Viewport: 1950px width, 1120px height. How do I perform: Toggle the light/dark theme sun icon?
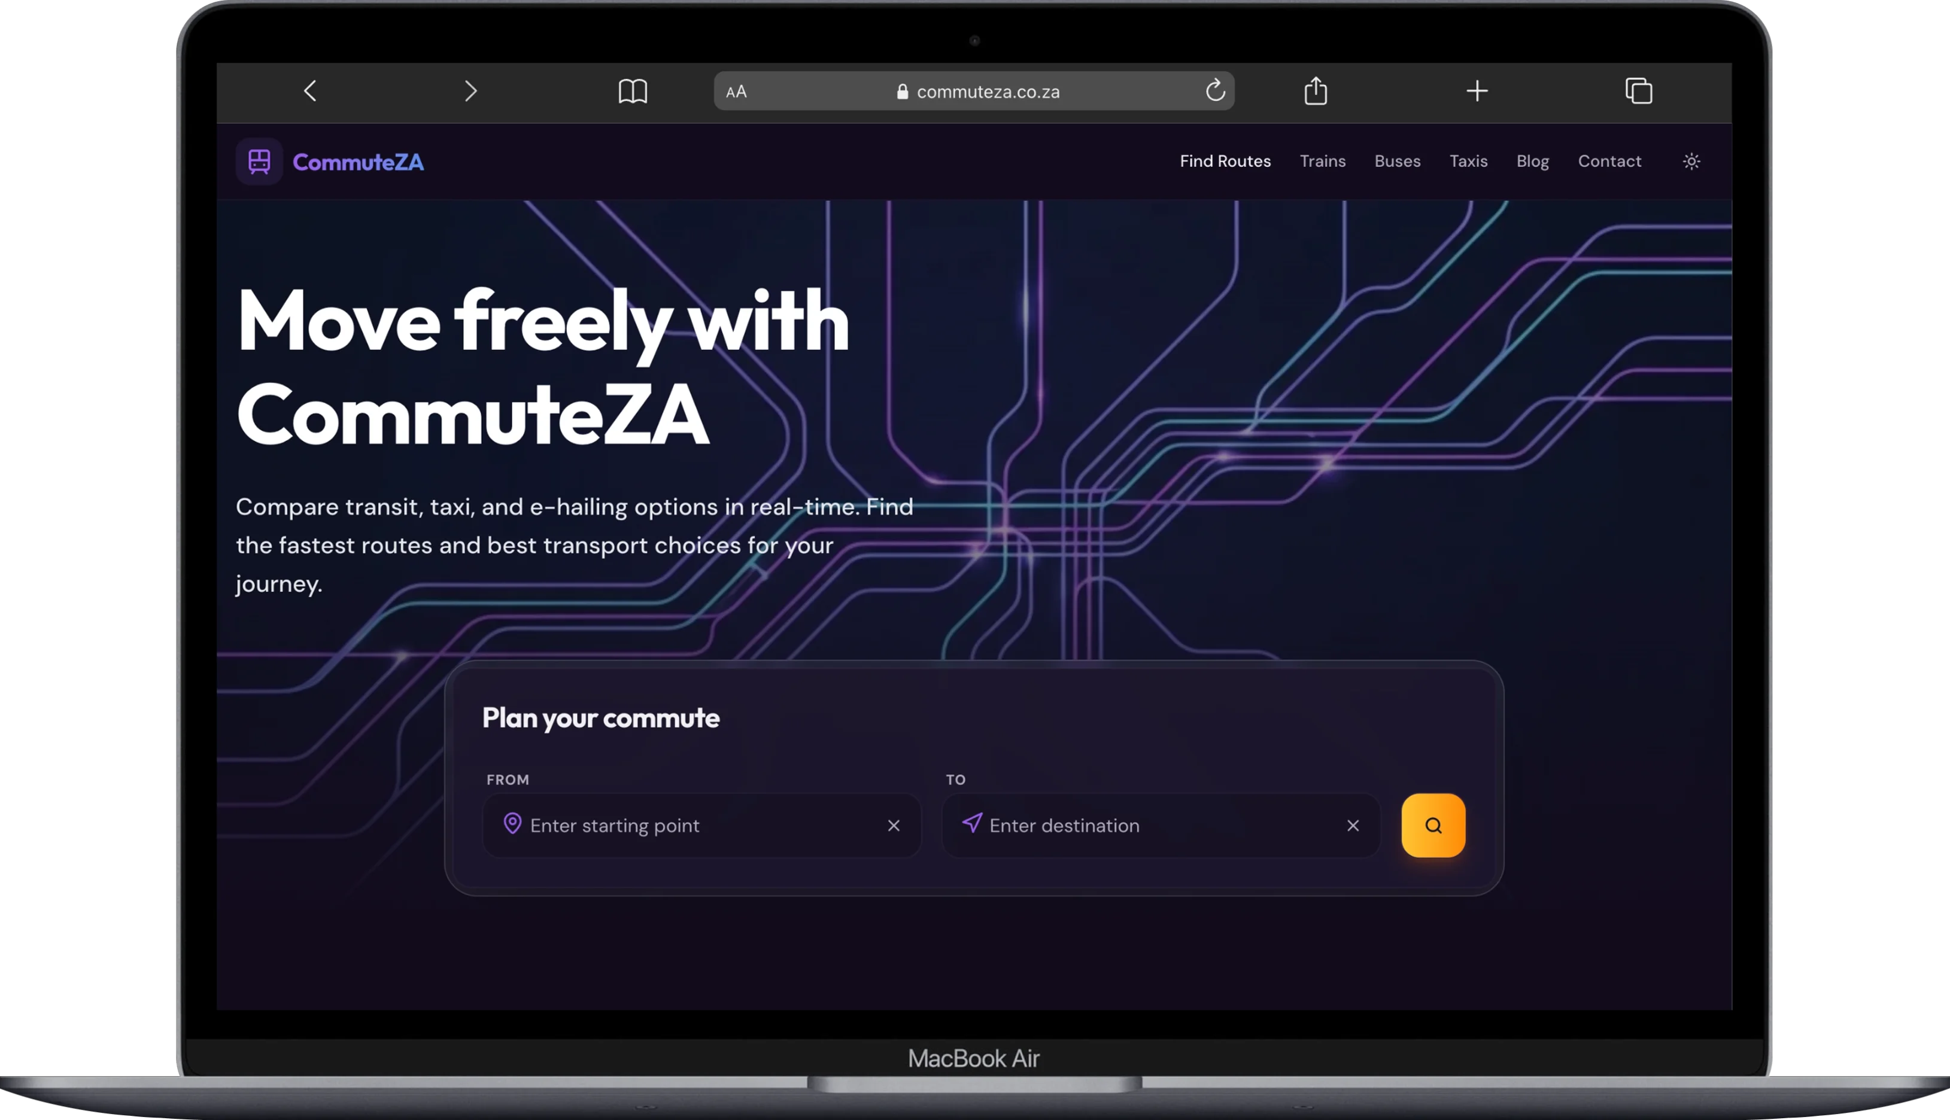(x=1691, y=162)
